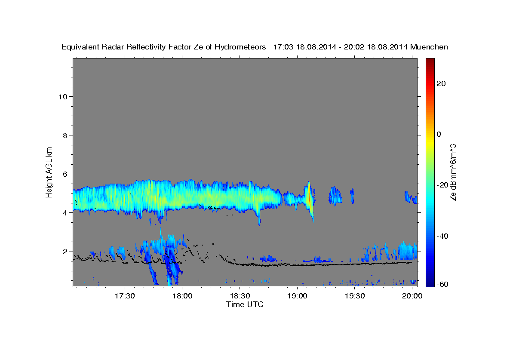Click the '19:30' time tick label
Screen dimensions: 516x344
355,296
